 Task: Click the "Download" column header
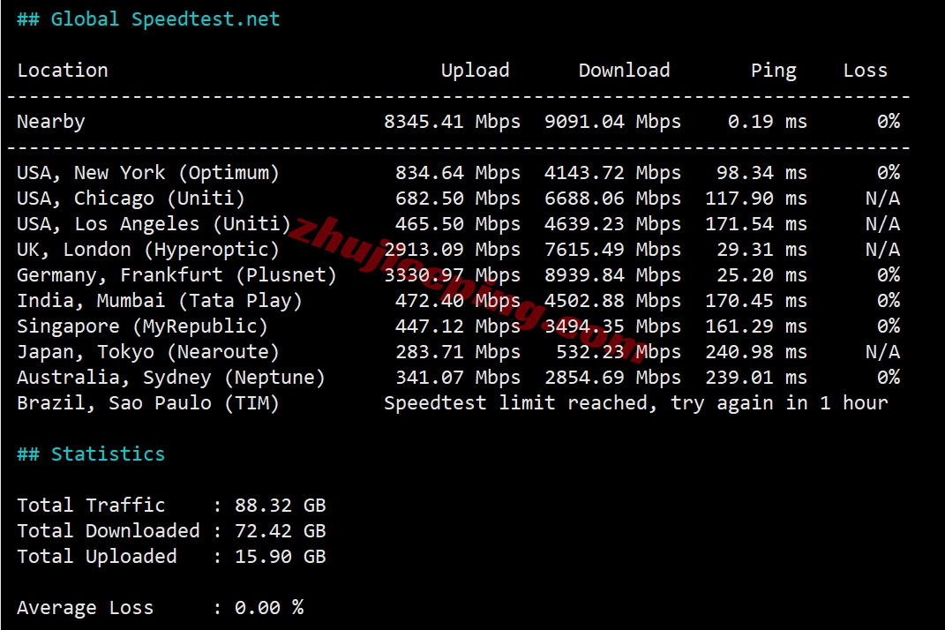pyautogui.click(x=624, y=71)
